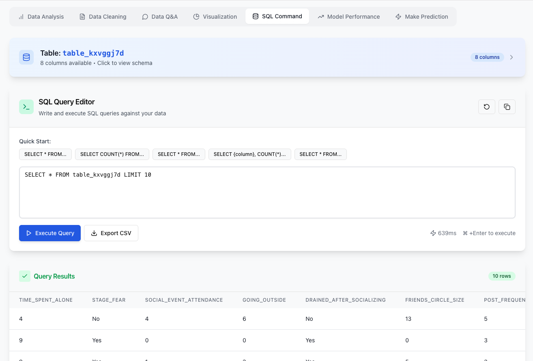The width and height of the screenshot is (533, 361).
Task: Reset the query with the circular arrow icon
Action: point(487,107)
